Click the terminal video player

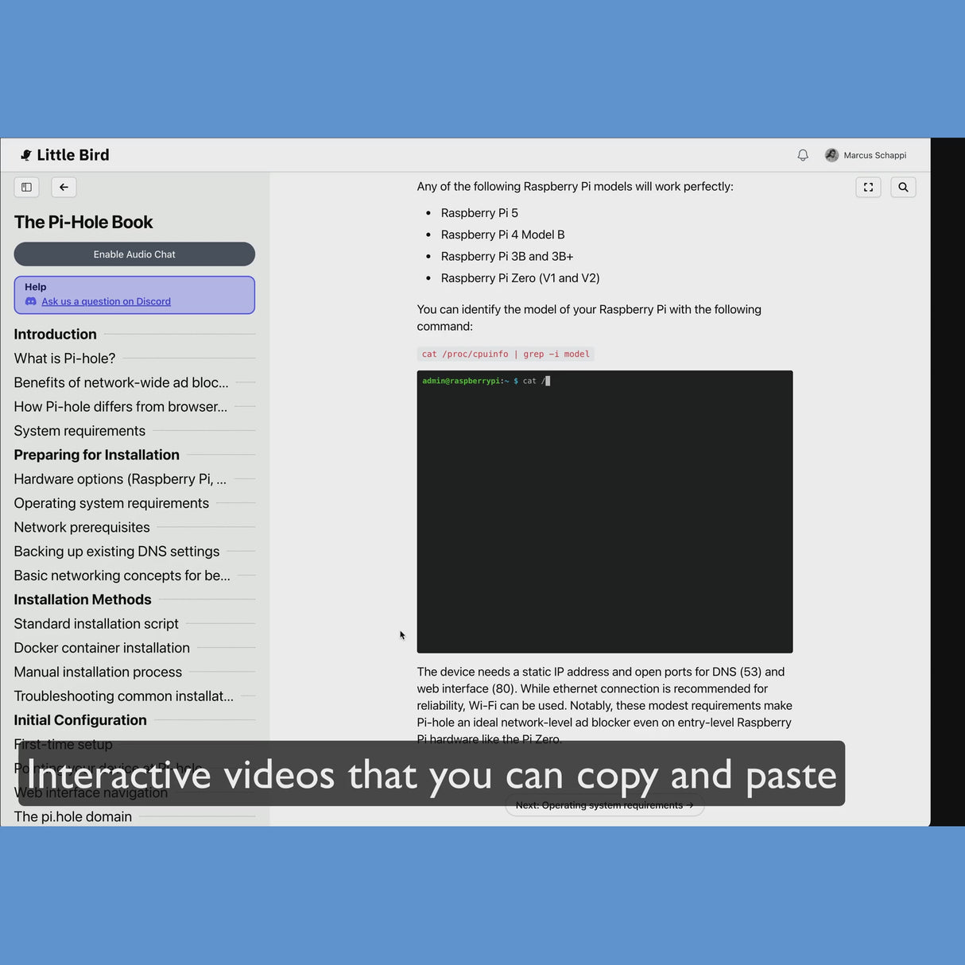[604, 511]
